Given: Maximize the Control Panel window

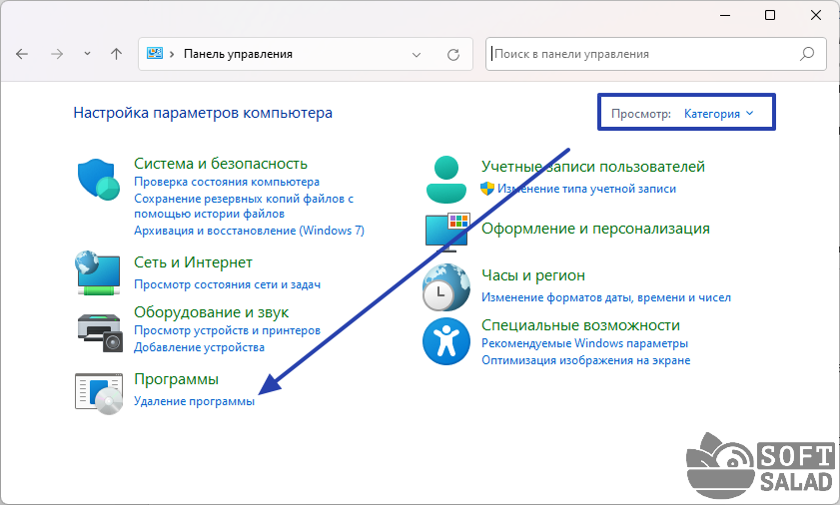Looking at the screenshot, I should [770, 15].
